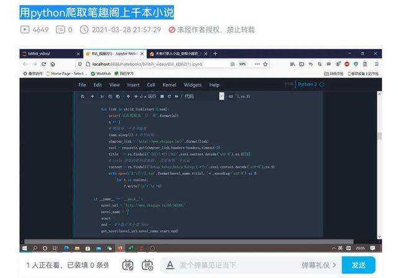Open the page actions three-dot menu
398x278 pixels.
pyautogui.click(x=257, y=64)
